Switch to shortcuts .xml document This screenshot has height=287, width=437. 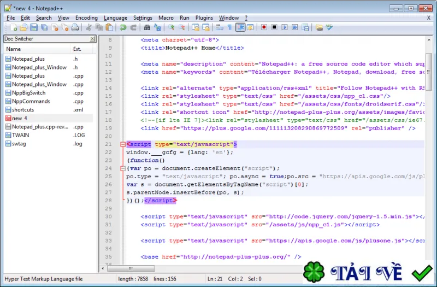49,110
